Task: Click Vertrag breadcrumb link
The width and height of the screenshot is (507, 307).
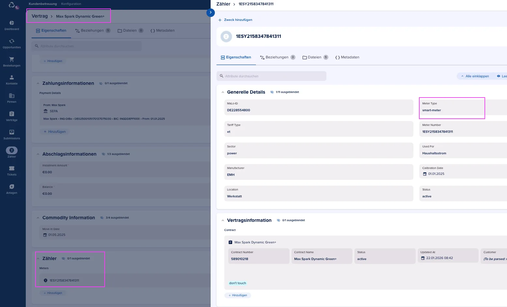Action: pyautogui.click(x=39, y=16)
